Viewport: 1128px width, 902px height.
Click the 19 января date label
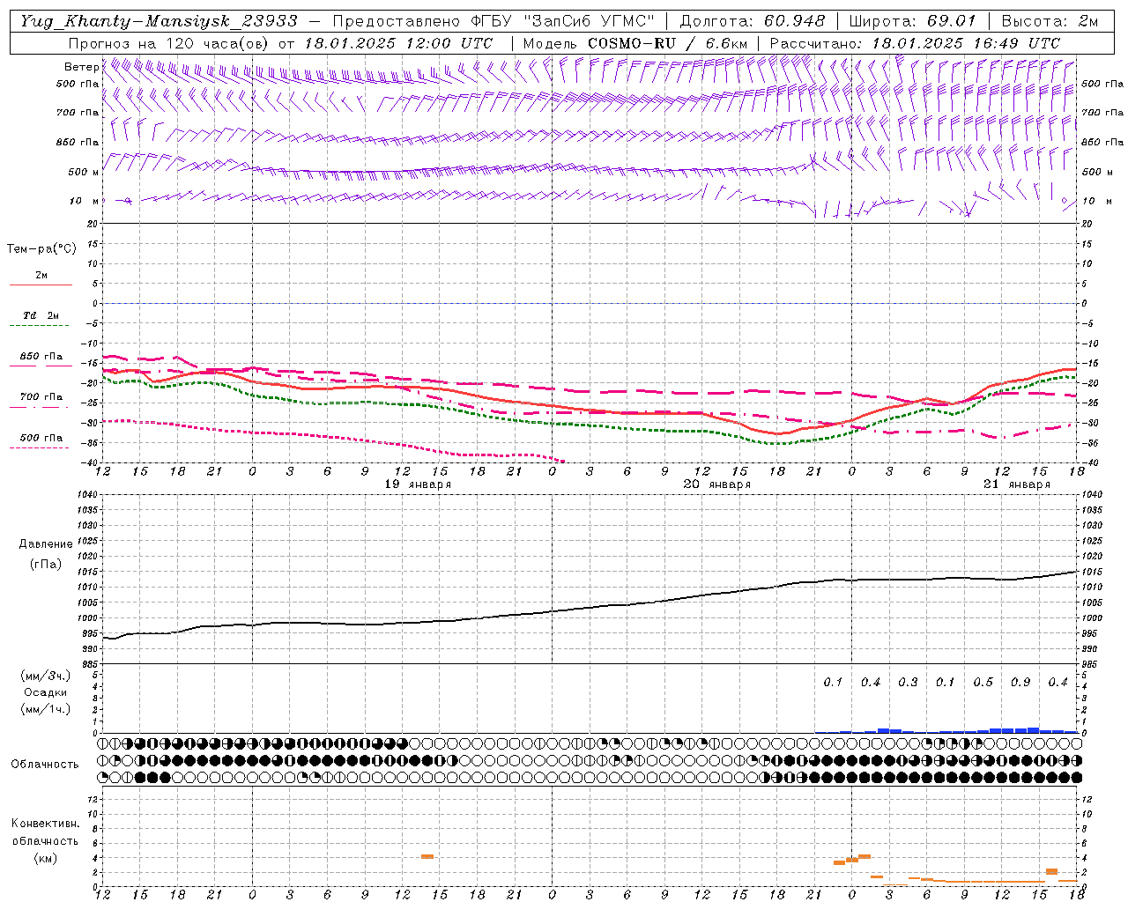coord(418,484)
